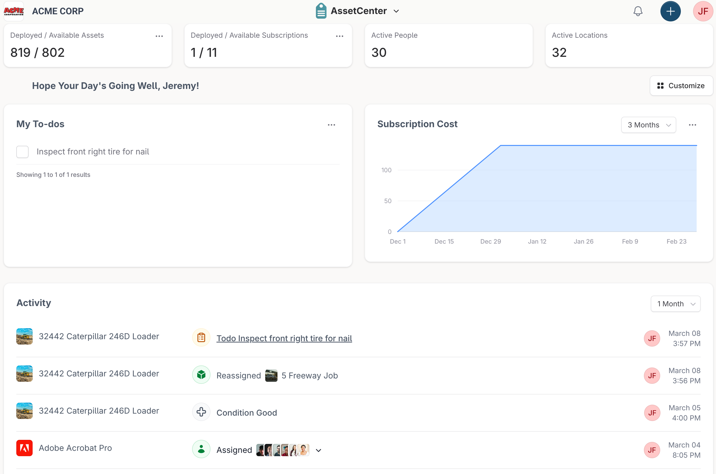Click the green assigned person icon

click(201, 449)
